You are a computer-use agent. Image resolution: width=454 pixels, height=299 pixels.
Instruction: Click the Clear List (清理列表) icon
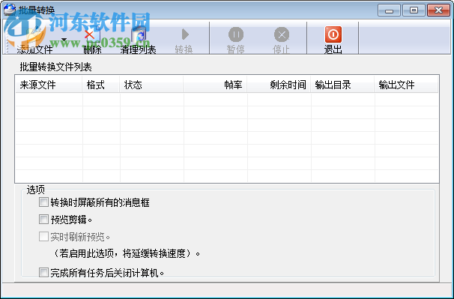click(x=139, y=34)
